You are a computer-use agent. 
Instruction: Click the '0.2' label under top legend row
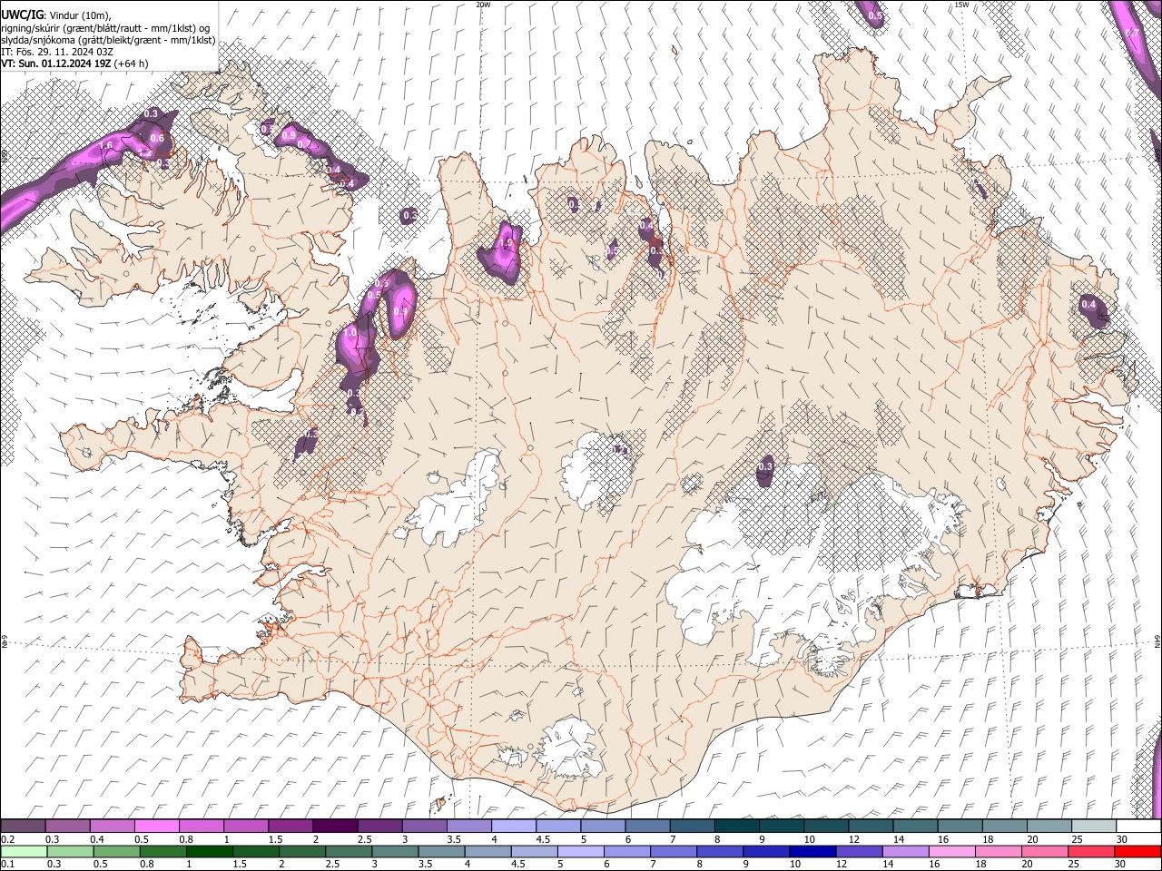pyautogui.click(x=8, y=839)
